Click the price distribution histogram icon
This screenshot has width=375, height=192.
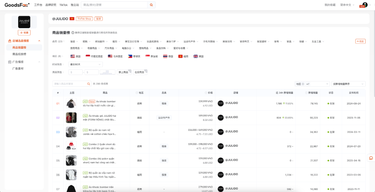(x=107, y=72)
